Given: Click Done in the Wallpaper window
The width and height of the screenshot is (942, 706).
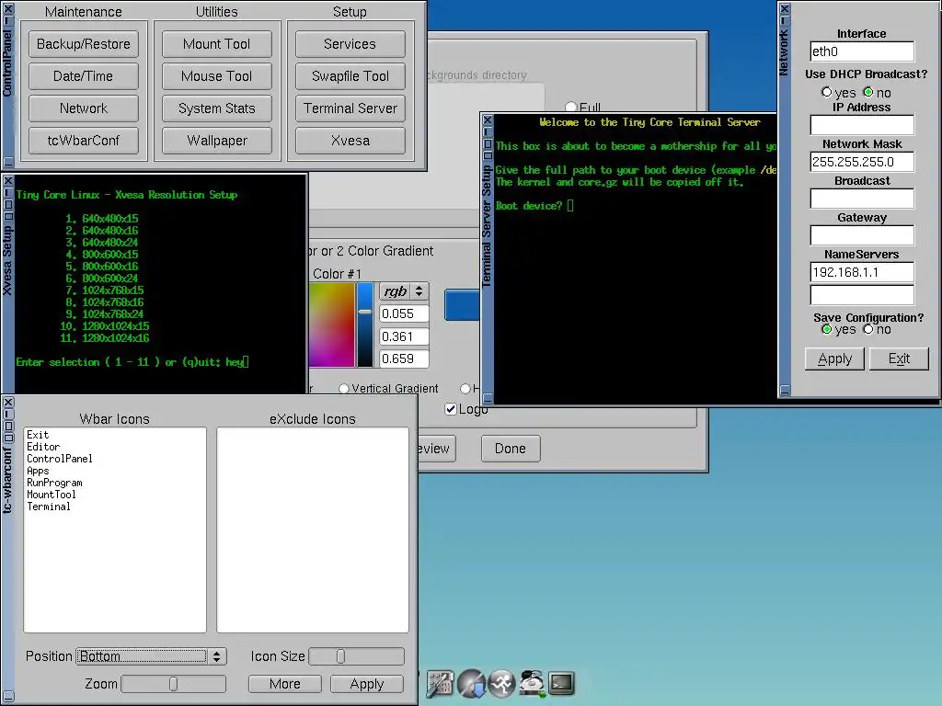Looking at the screenshot, I should (510, 449).
